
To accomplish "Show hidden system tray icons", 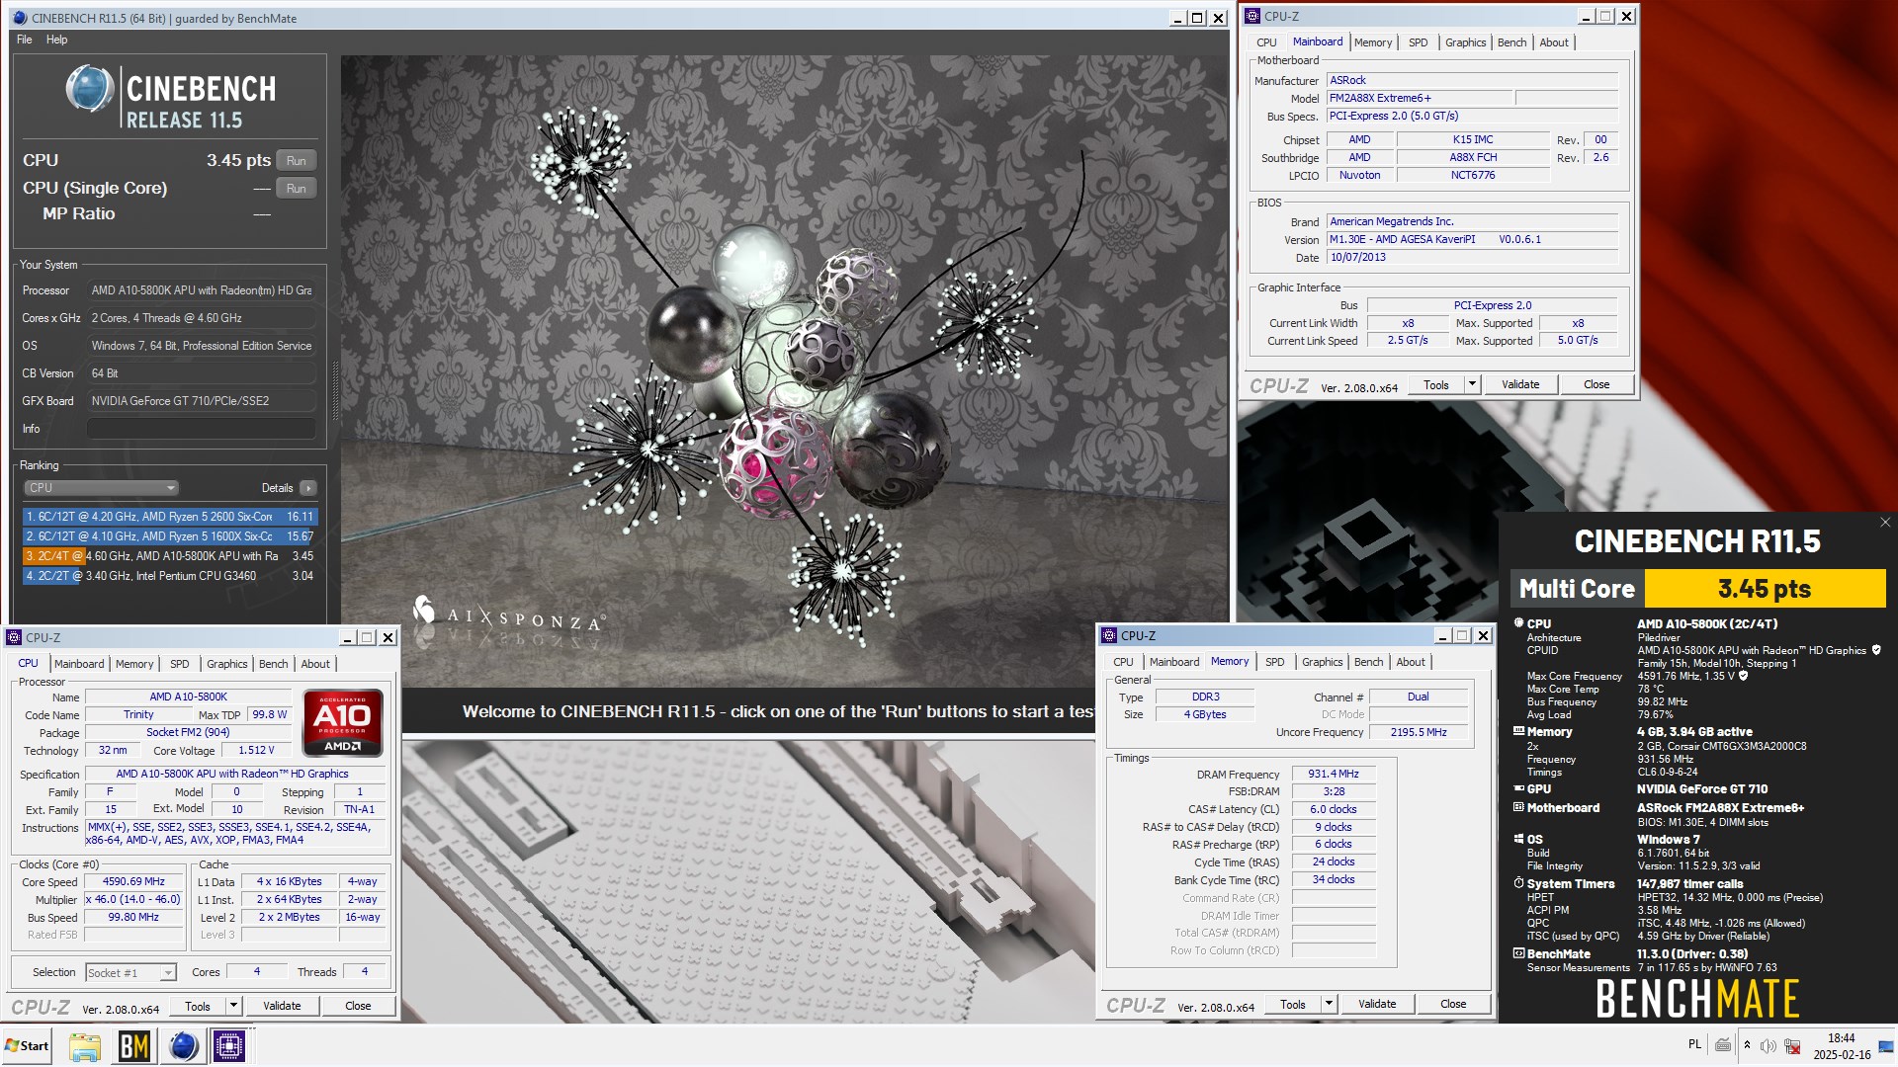I will click(x=1747, y=1045).
